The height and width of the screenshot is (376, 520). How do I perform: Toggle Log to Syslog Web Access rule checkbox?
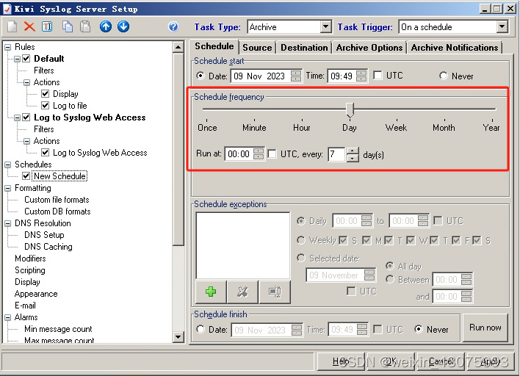point(26,117)
